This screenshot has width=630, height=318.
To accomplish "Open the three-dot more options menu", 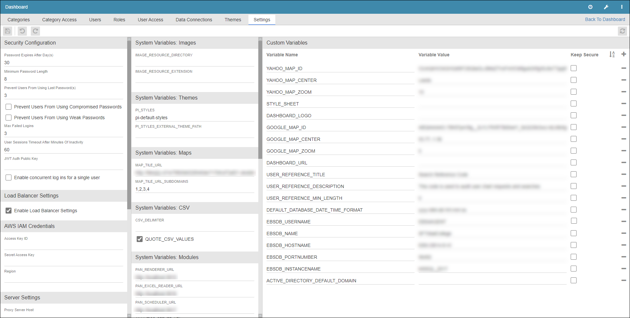I will click(x=621, y=7).
